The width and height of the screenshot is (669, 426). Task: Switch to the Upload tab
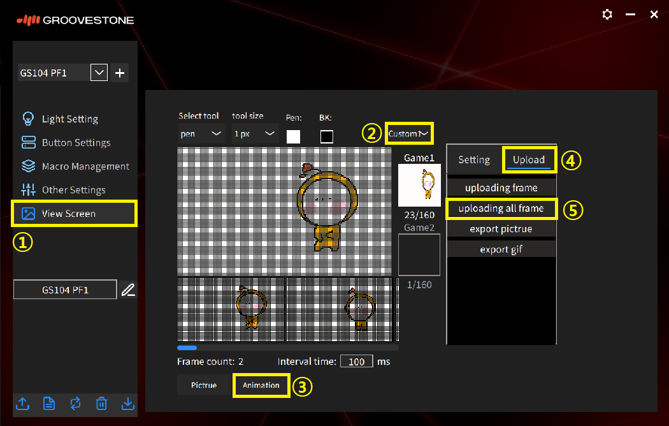(x=529, y=160)
